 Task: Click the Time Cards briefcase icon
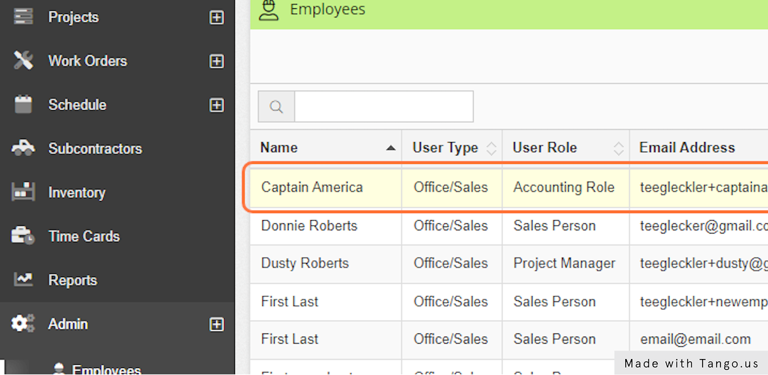point(22,235)
